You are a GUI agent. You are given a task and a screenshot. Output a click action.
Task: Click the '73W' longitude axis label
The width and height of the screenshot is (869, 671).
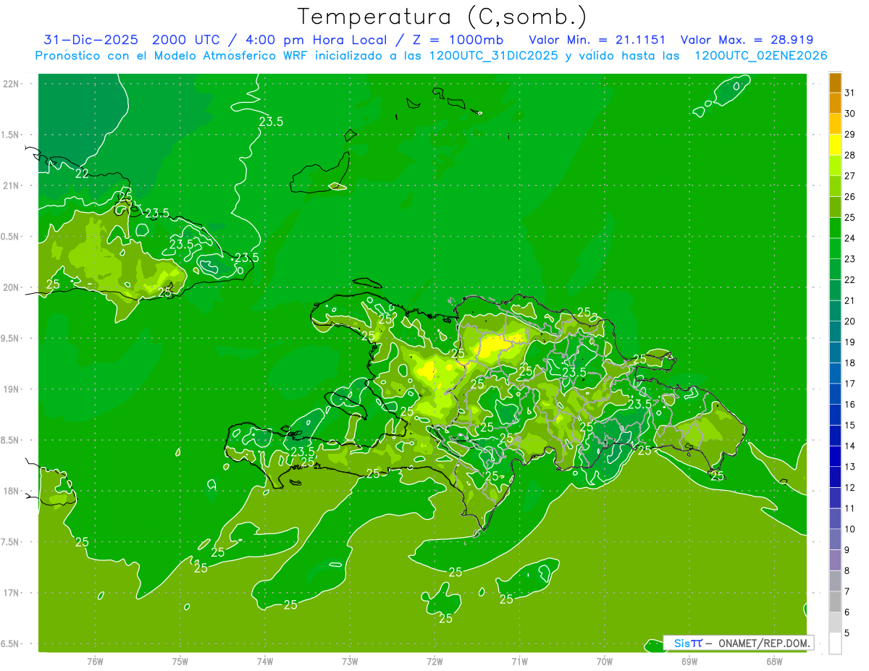pos(350,662)
